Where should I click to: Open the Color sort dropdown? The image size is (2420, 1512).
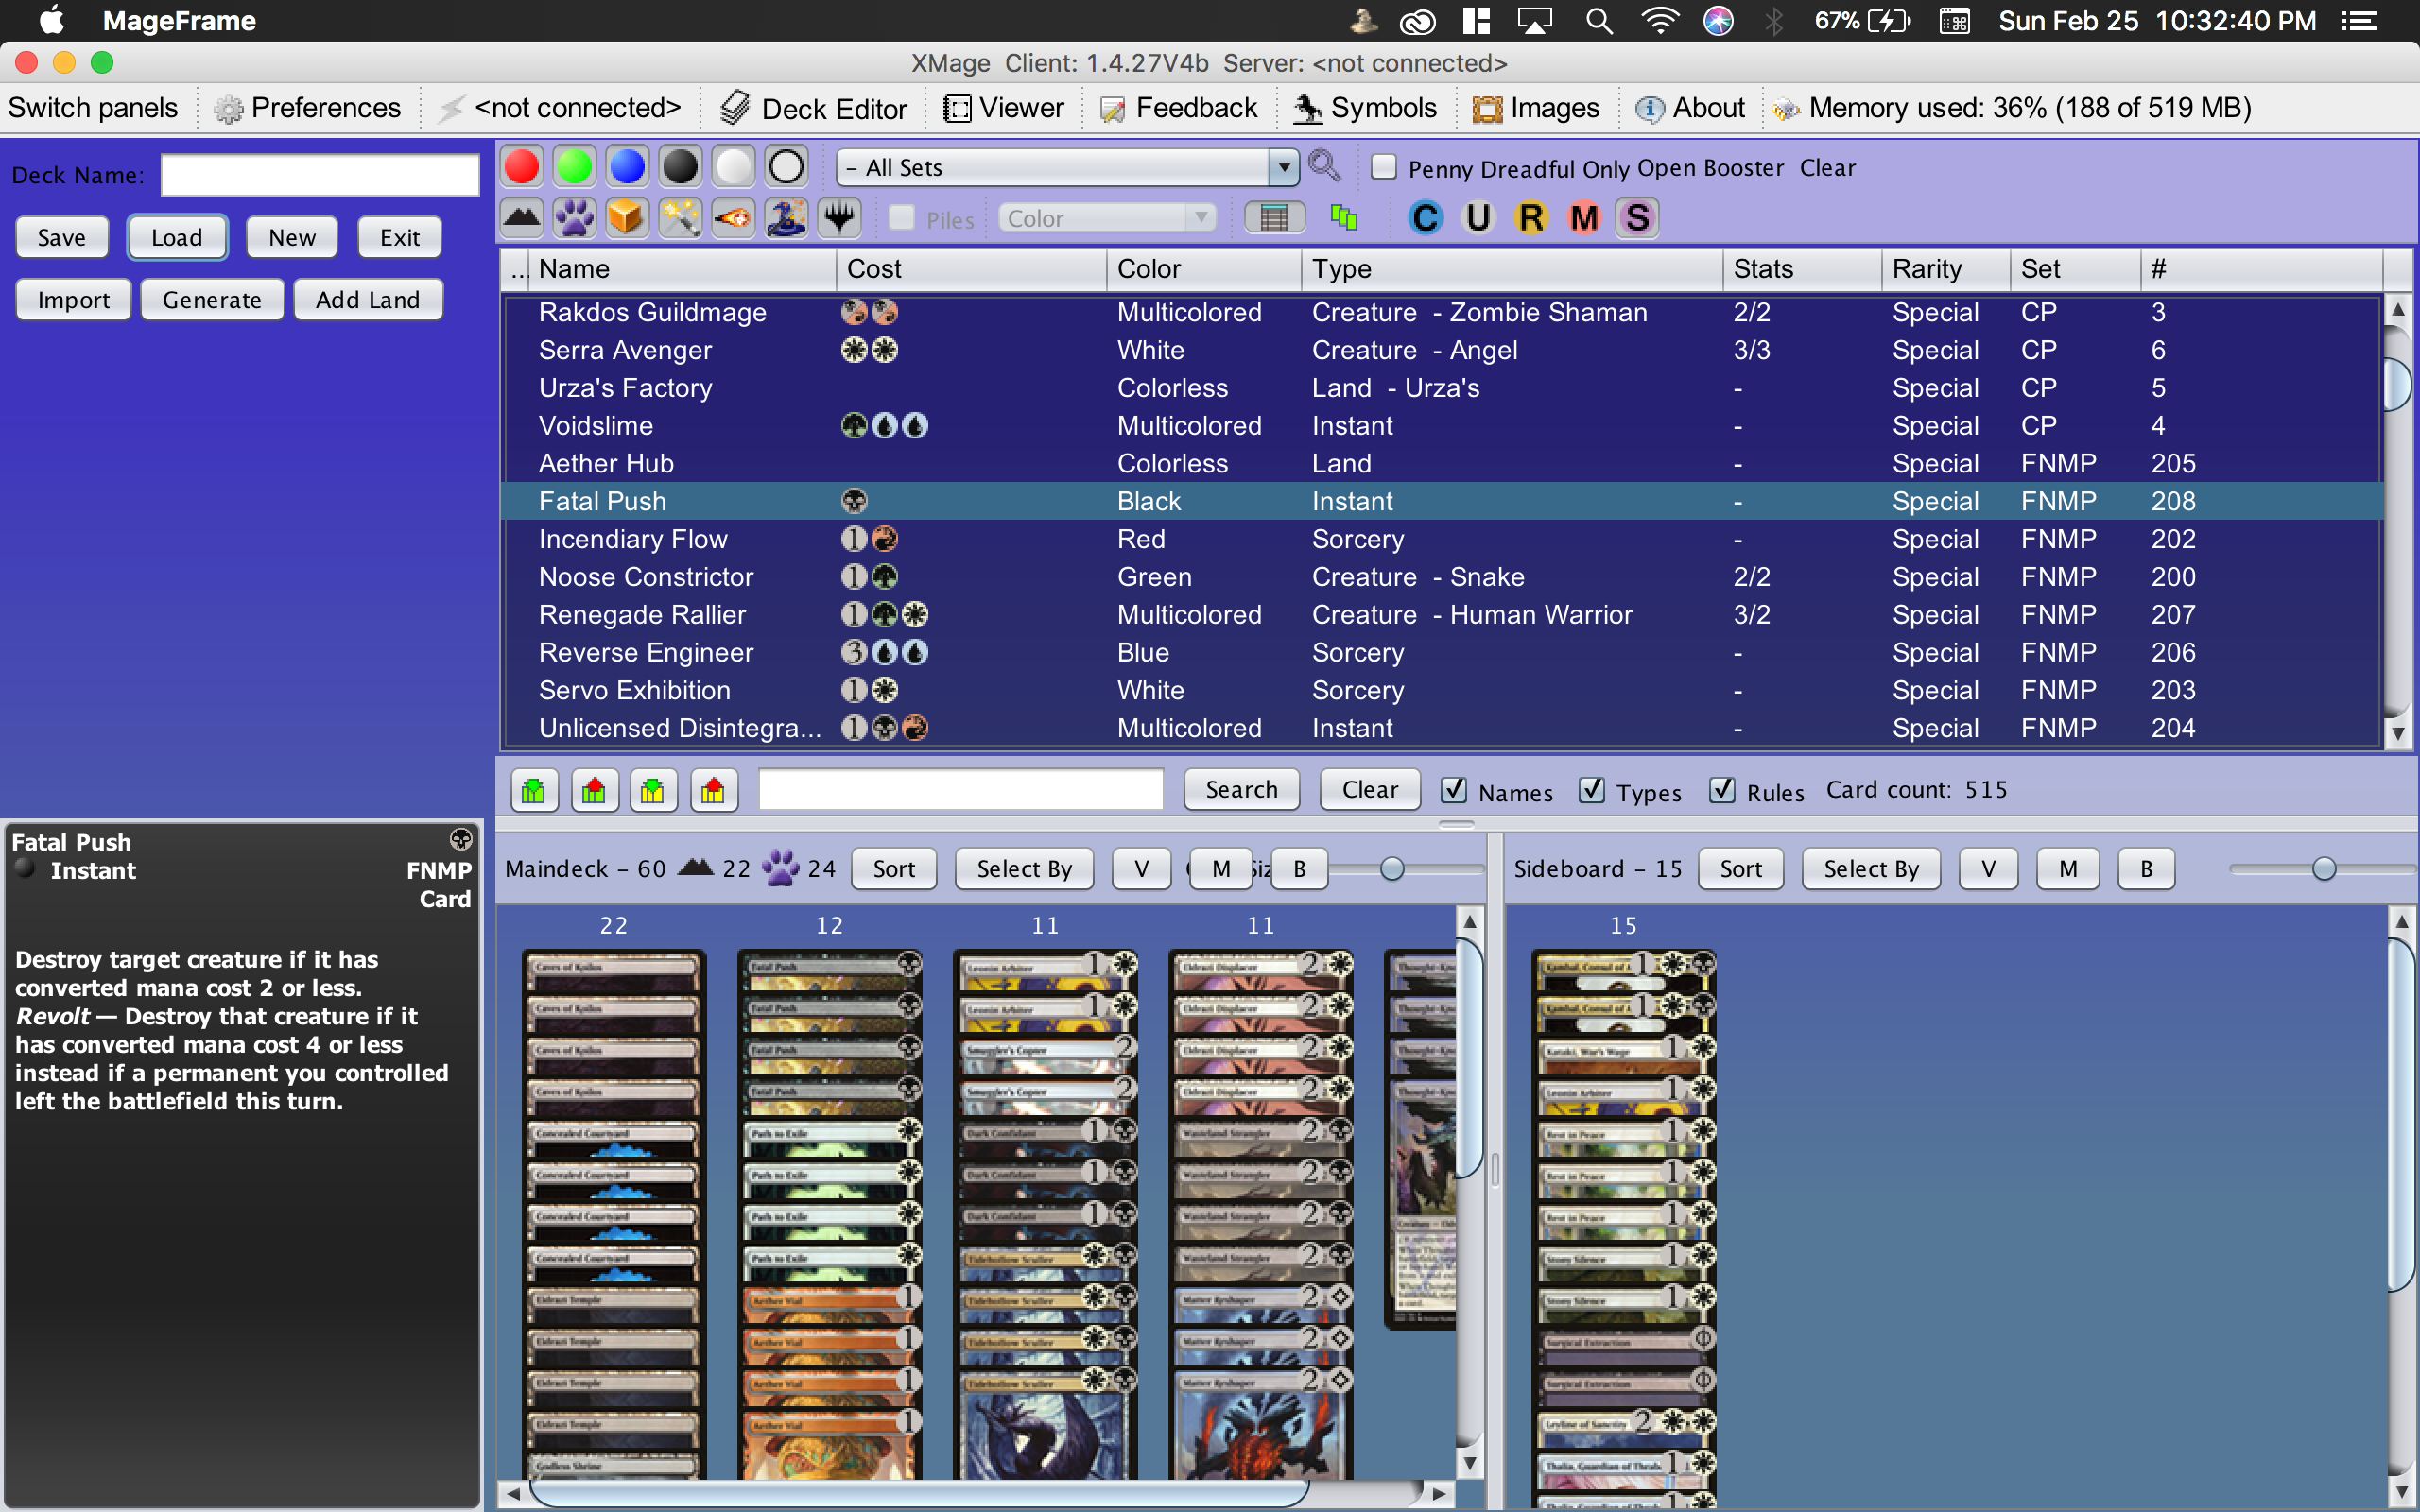tap(1107, 218)
